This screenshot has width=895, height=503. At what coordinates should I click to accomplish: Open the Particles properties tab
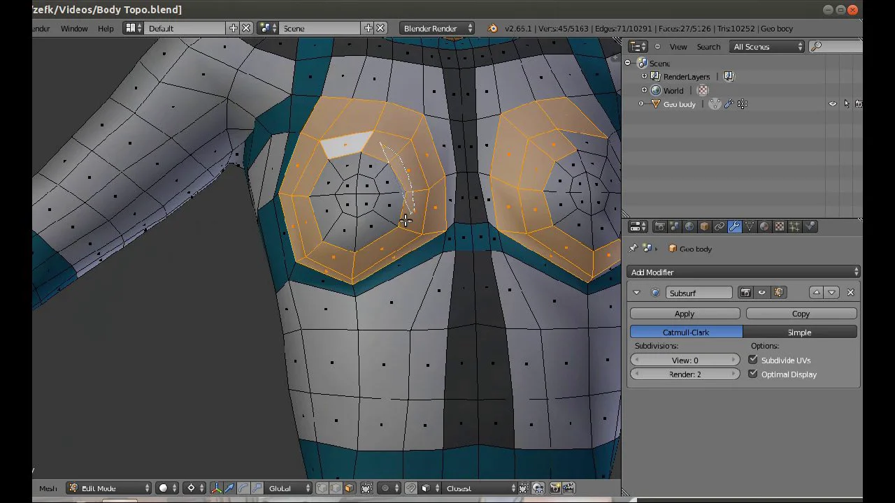(795, 227)
